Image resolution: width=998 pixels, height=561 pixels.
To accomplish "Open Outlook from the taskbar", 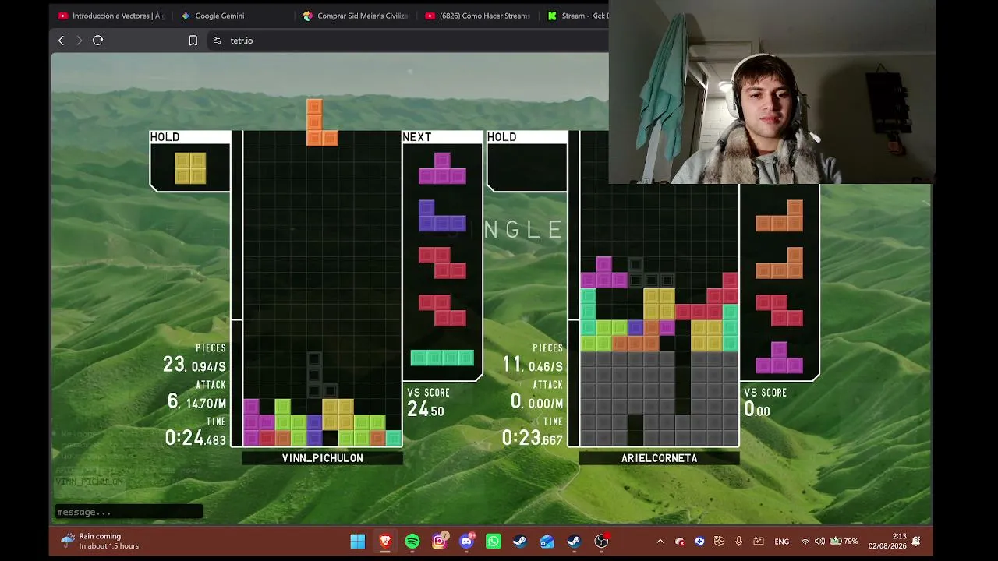I will pos(547,542).
